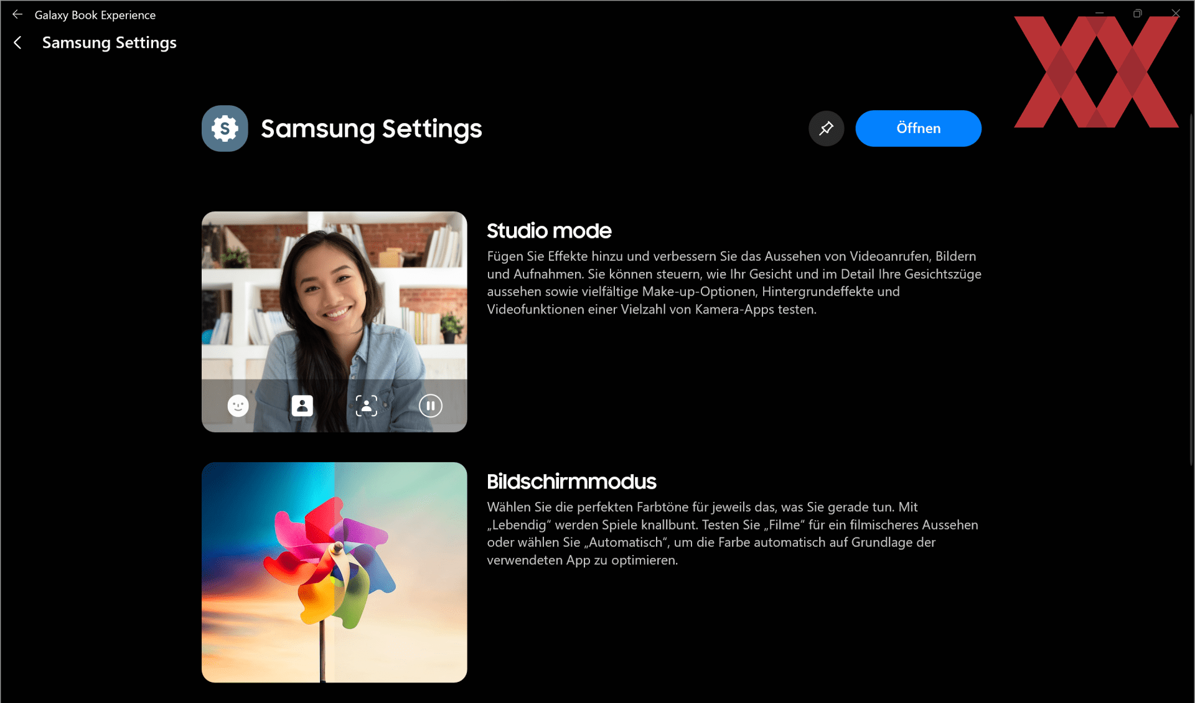Click the Studio mode description starting 'Fügen Sie Effekte'
The width and height of the screenshot is (1195, 703).
coord(734,282)
